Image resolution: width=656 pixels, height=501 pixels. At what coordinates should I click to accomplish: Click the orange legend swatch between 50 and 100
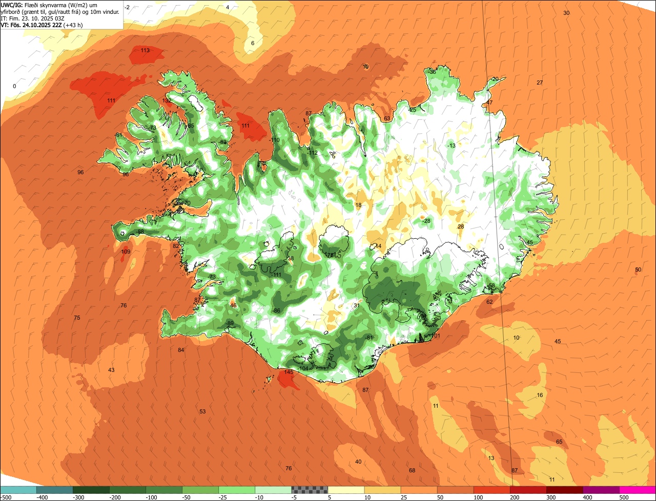(x=456, y=489)
